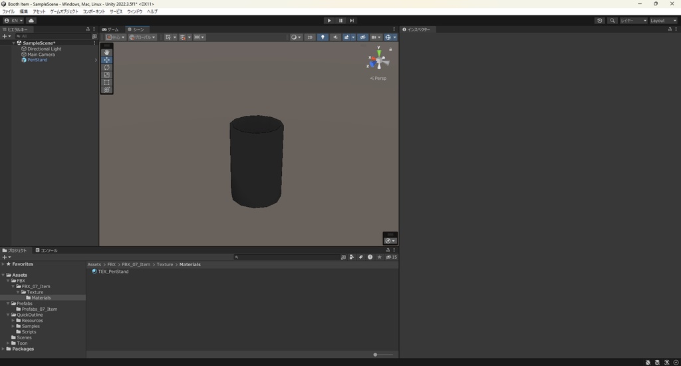Image resolution: width=681 pixels, height=366 pixels.
Task: Switch to the ゲーム tab
Action: [x=111, y=29]
